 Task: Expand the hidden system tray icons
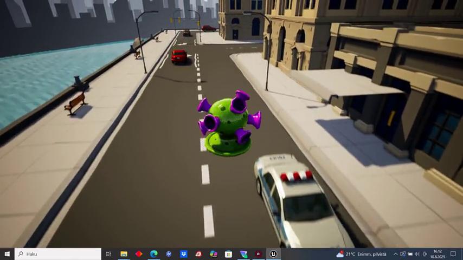[395, 254]
